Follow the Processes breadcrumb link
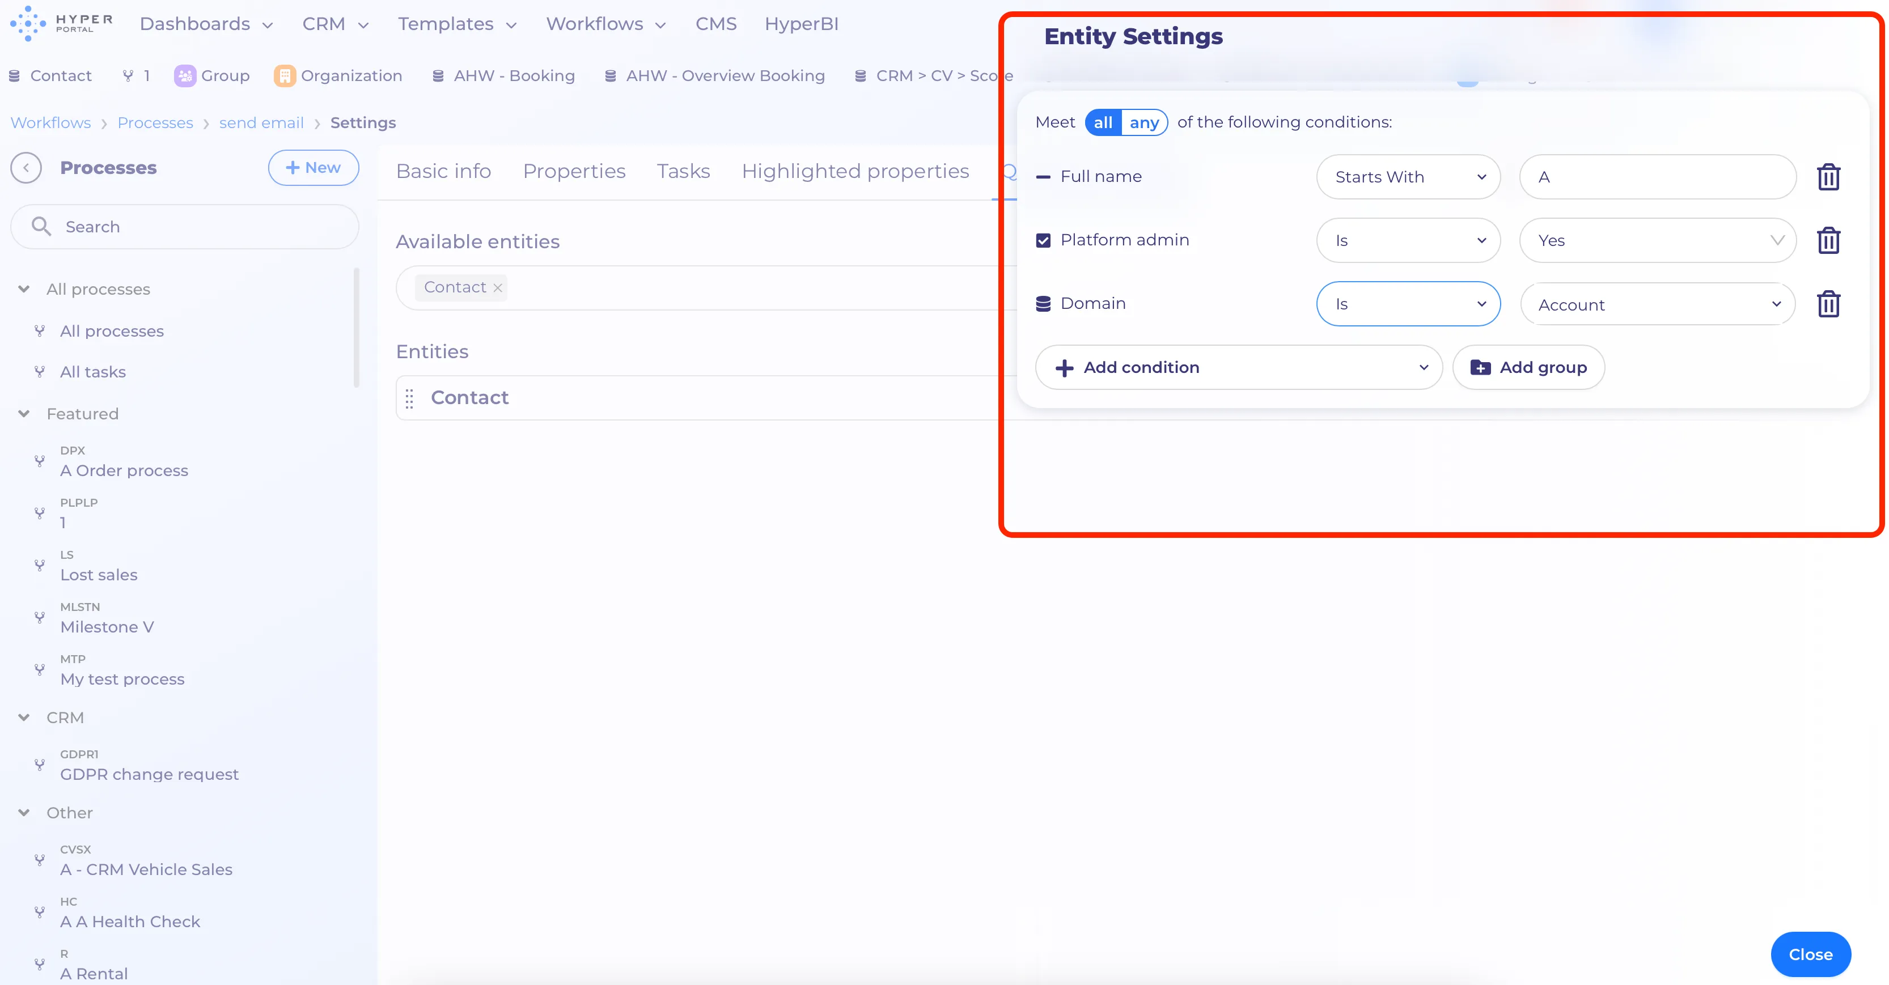 point(155,122)
